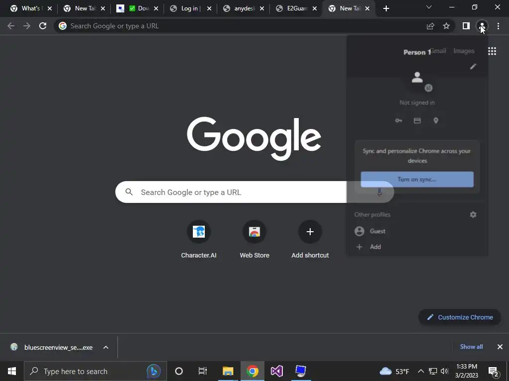
Task: Open the weather widget showing 53°F
Action: coord(394,371)
